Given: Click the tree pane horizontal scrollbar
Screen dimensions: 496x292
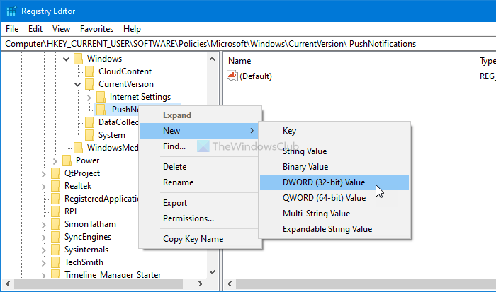Looking at the screenshot, I should pos(106,285).
